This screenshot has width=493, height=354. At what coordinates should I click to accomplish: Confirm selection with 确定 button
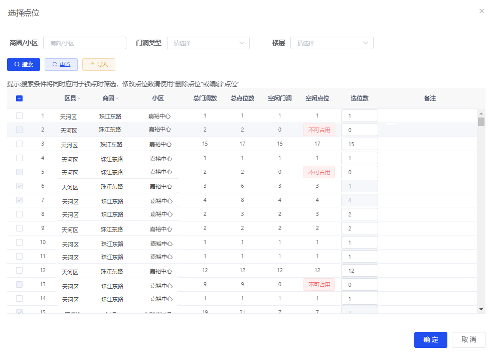tap(430, 340)
